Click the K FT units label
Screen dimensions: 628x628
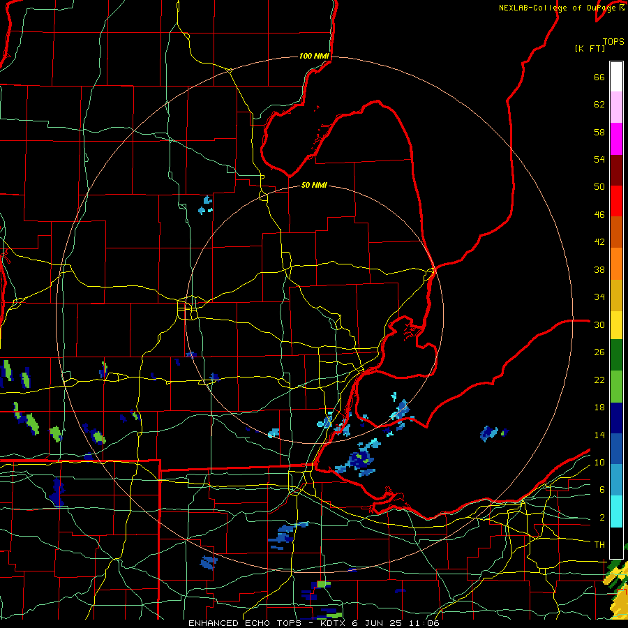[590, 48]
